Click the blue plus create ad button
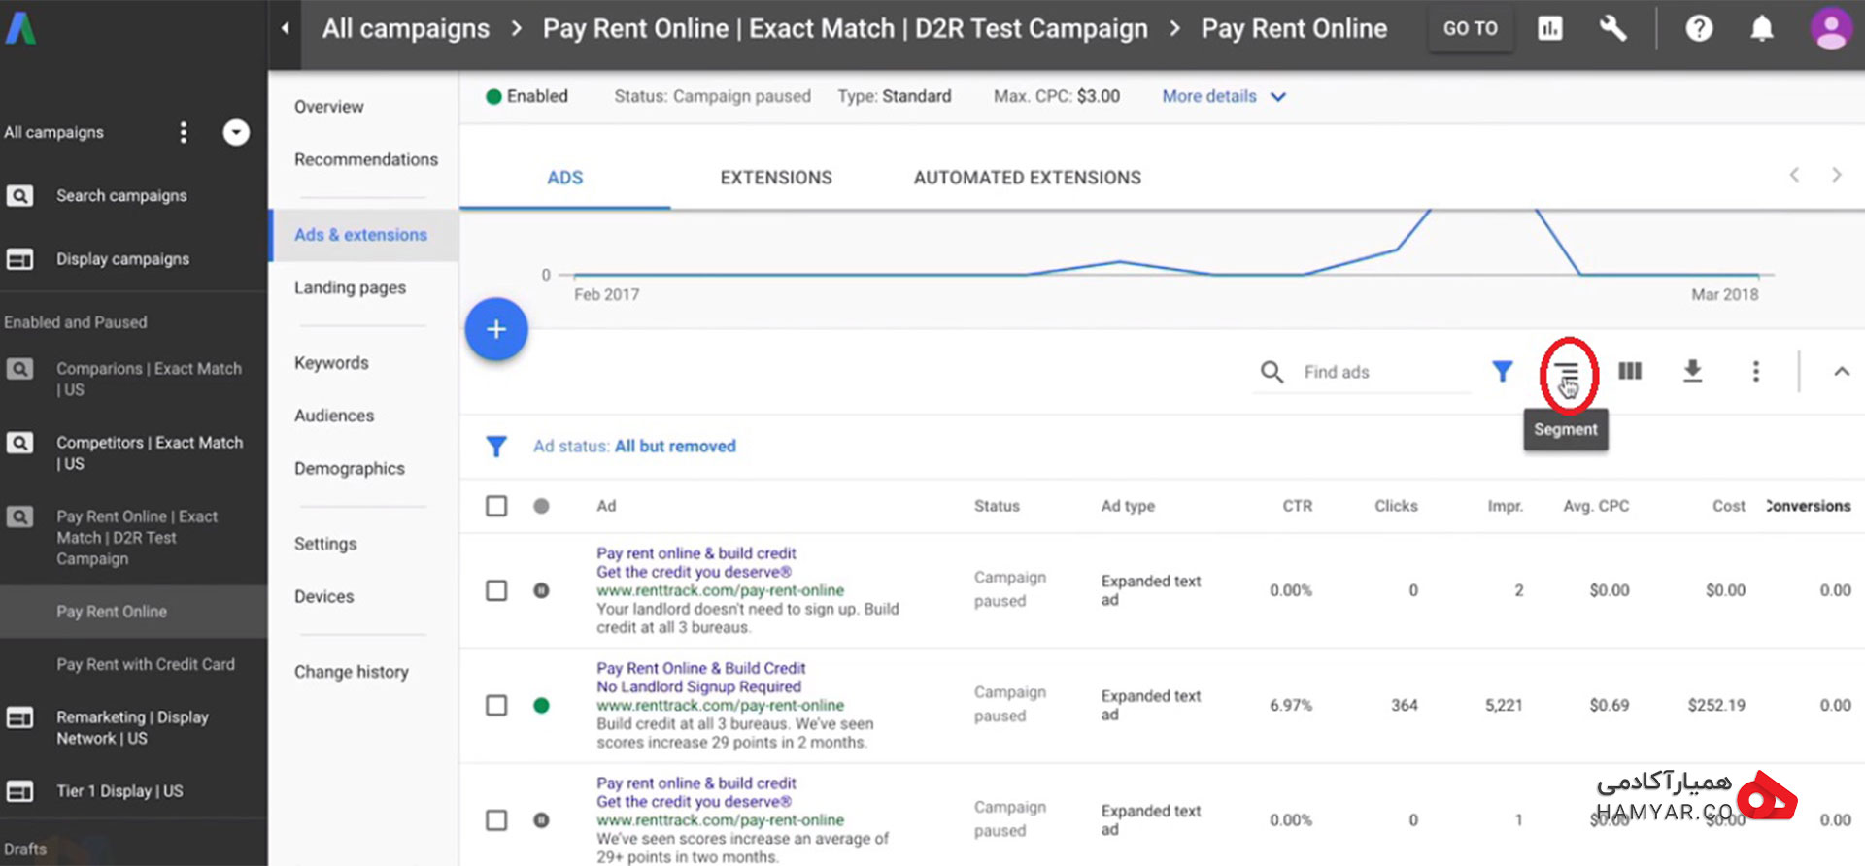The image size is (1865, 866). (496, 329)
